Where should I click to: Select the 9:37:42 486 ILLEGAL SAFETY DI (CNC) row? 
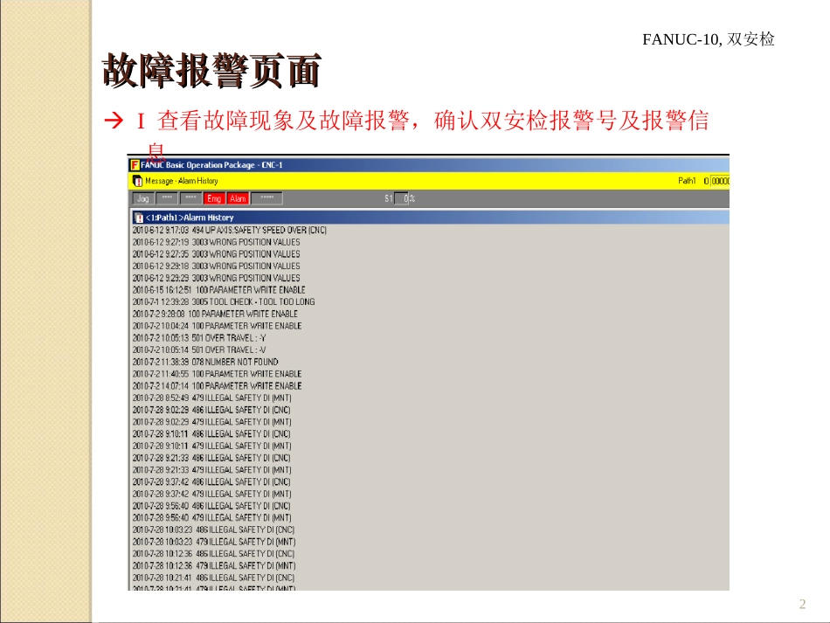click(211, 481)
